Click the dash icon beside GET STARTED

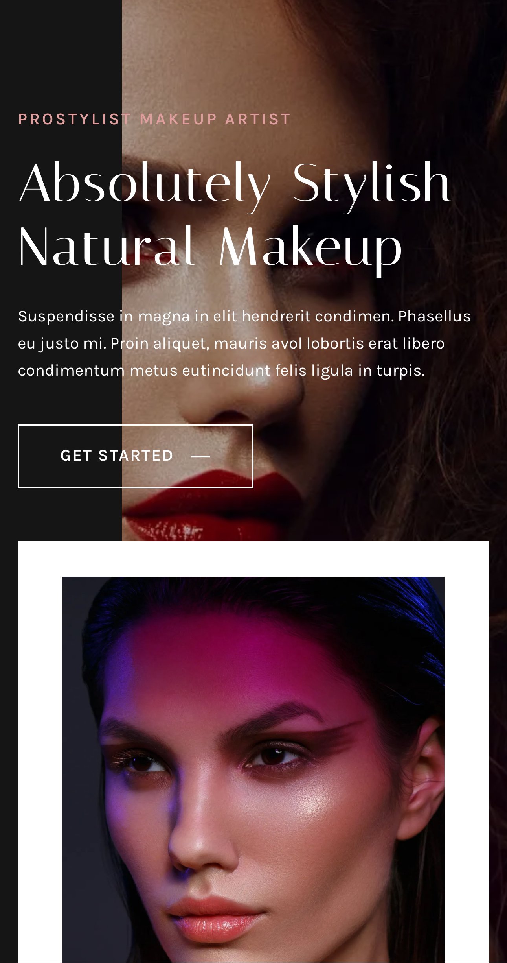[x=200, y=456]
